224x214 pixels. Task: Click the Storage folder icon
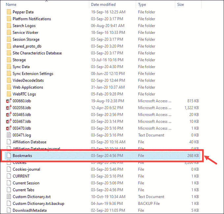point(9,60)
